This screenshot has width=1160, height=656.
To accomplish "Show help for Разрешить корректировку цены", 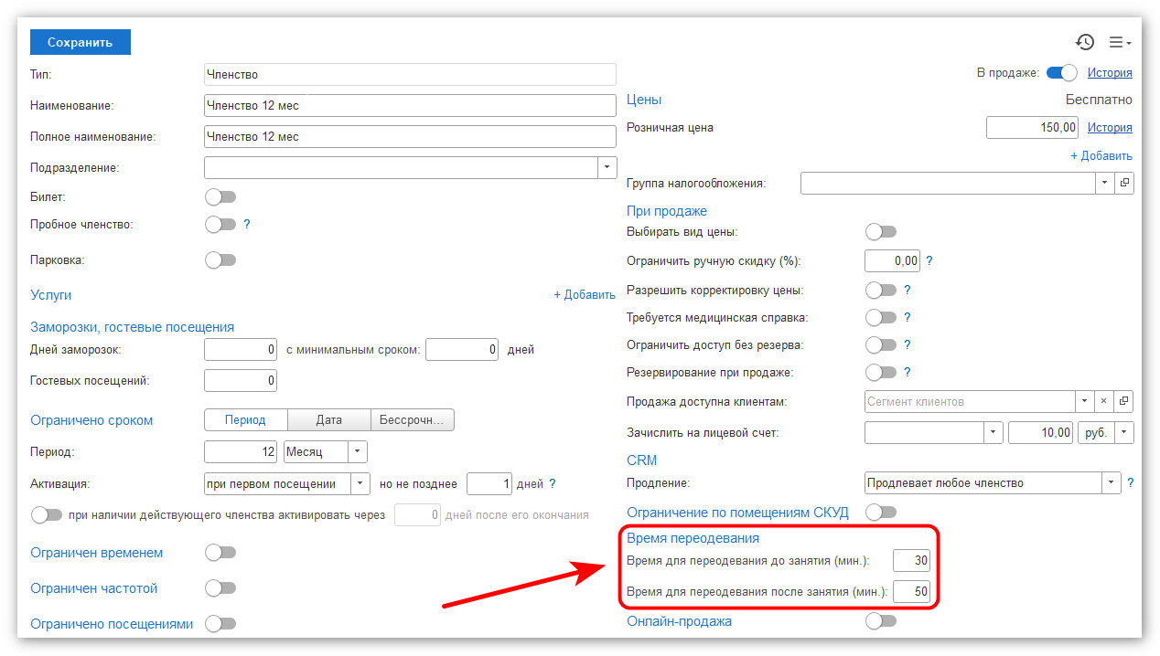I will 908,290.
